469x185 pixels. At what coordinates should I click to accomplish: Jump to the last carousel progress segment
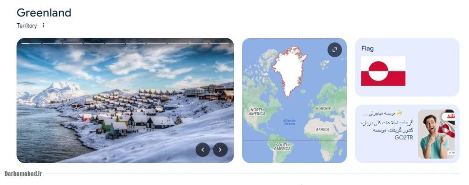click(219, 43)
